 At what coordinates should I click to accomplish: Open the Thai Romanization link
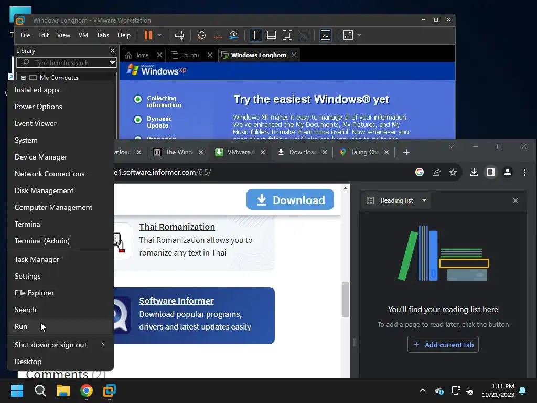tap(177, 227)
